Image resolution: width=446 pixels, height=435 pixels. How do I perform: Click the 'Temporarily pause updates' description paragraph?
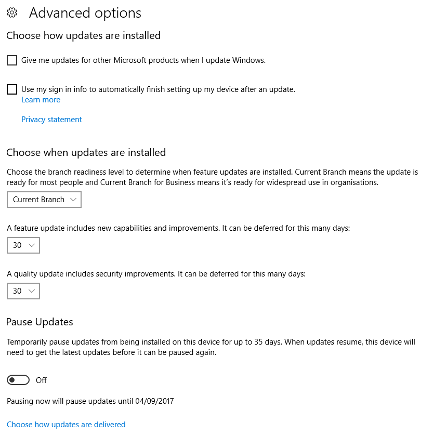pyautogui.click(x=211, y=347)
